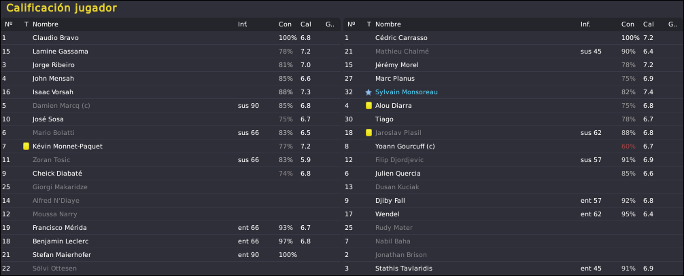Viewport: 684px width, 276px height.
Task: Click the T column header in left table
Action: coord(26,24)
